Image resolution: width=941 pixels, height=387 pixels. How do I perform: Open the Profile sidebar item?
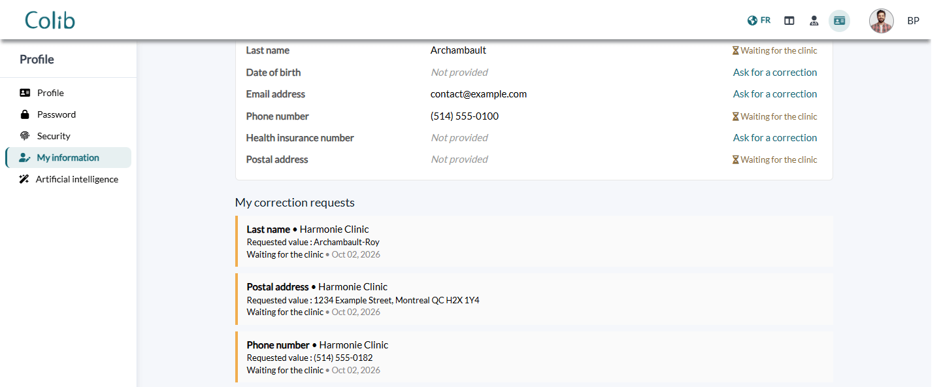click(69, 93)
